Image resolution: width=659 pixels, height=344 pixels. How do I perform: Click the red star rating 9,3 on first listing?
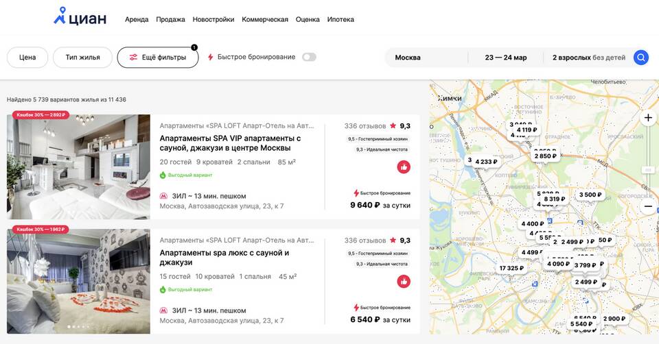(393, 125)
